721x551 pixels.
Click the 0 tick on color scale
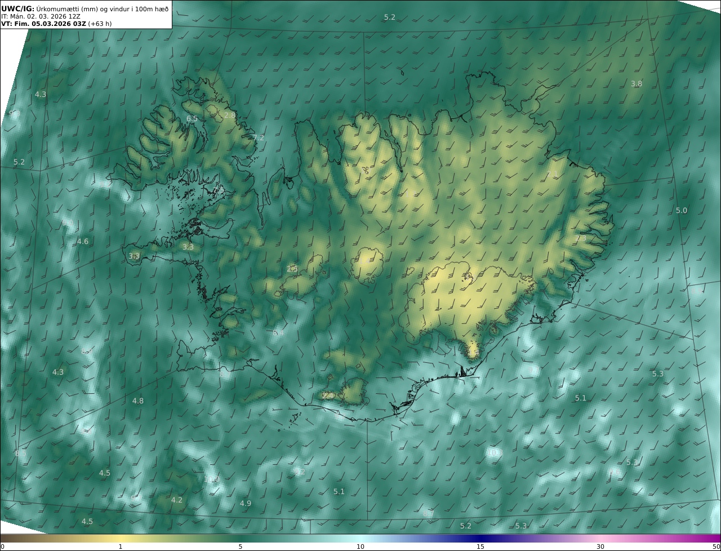tap(2, 546)
